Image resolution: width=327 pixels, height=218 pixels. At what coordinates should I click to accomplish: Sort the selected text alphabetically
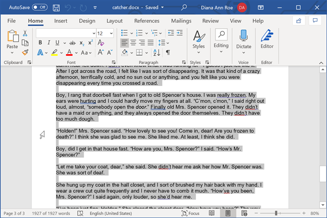coord(156,53)
